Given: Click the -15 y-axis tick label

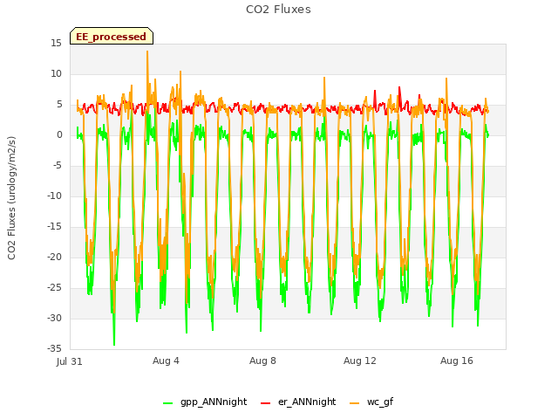Looking at the screenshot, I should point(54,227).
